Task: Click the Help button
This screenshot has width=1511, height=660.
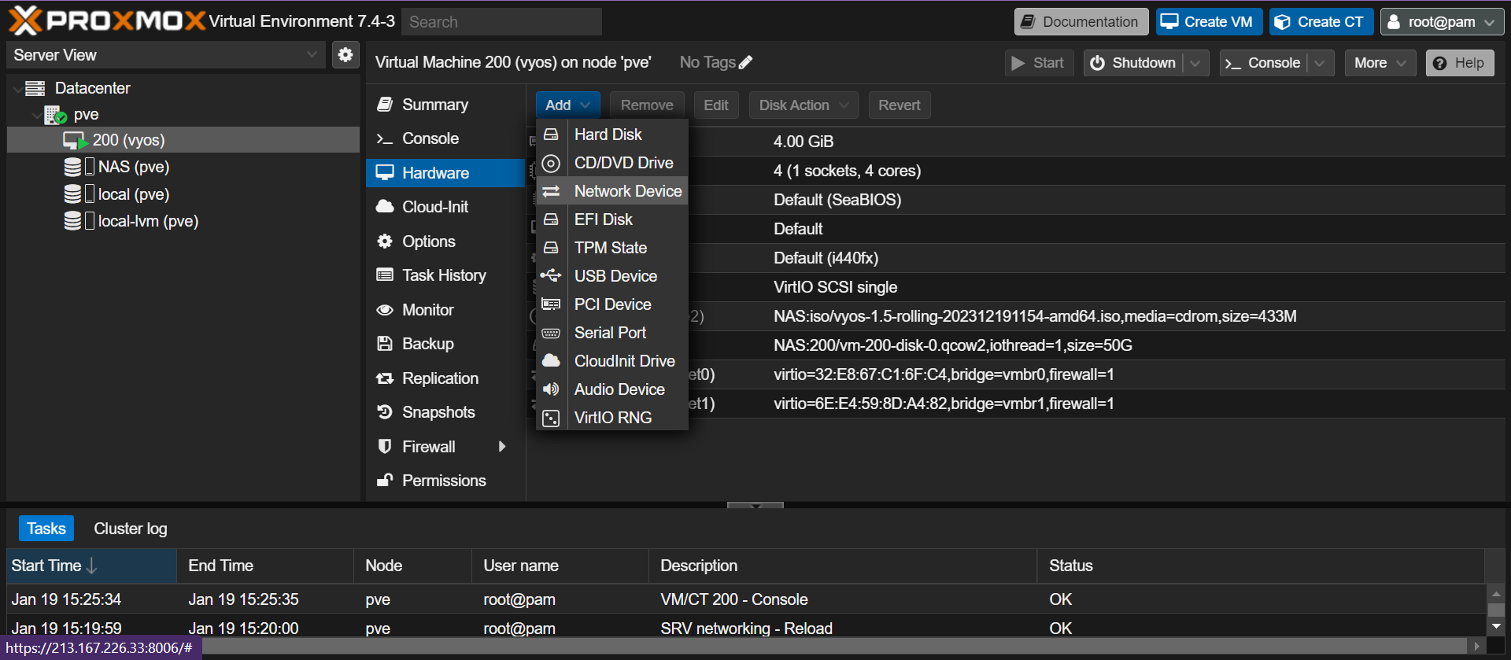Action: coord(1460,63)
